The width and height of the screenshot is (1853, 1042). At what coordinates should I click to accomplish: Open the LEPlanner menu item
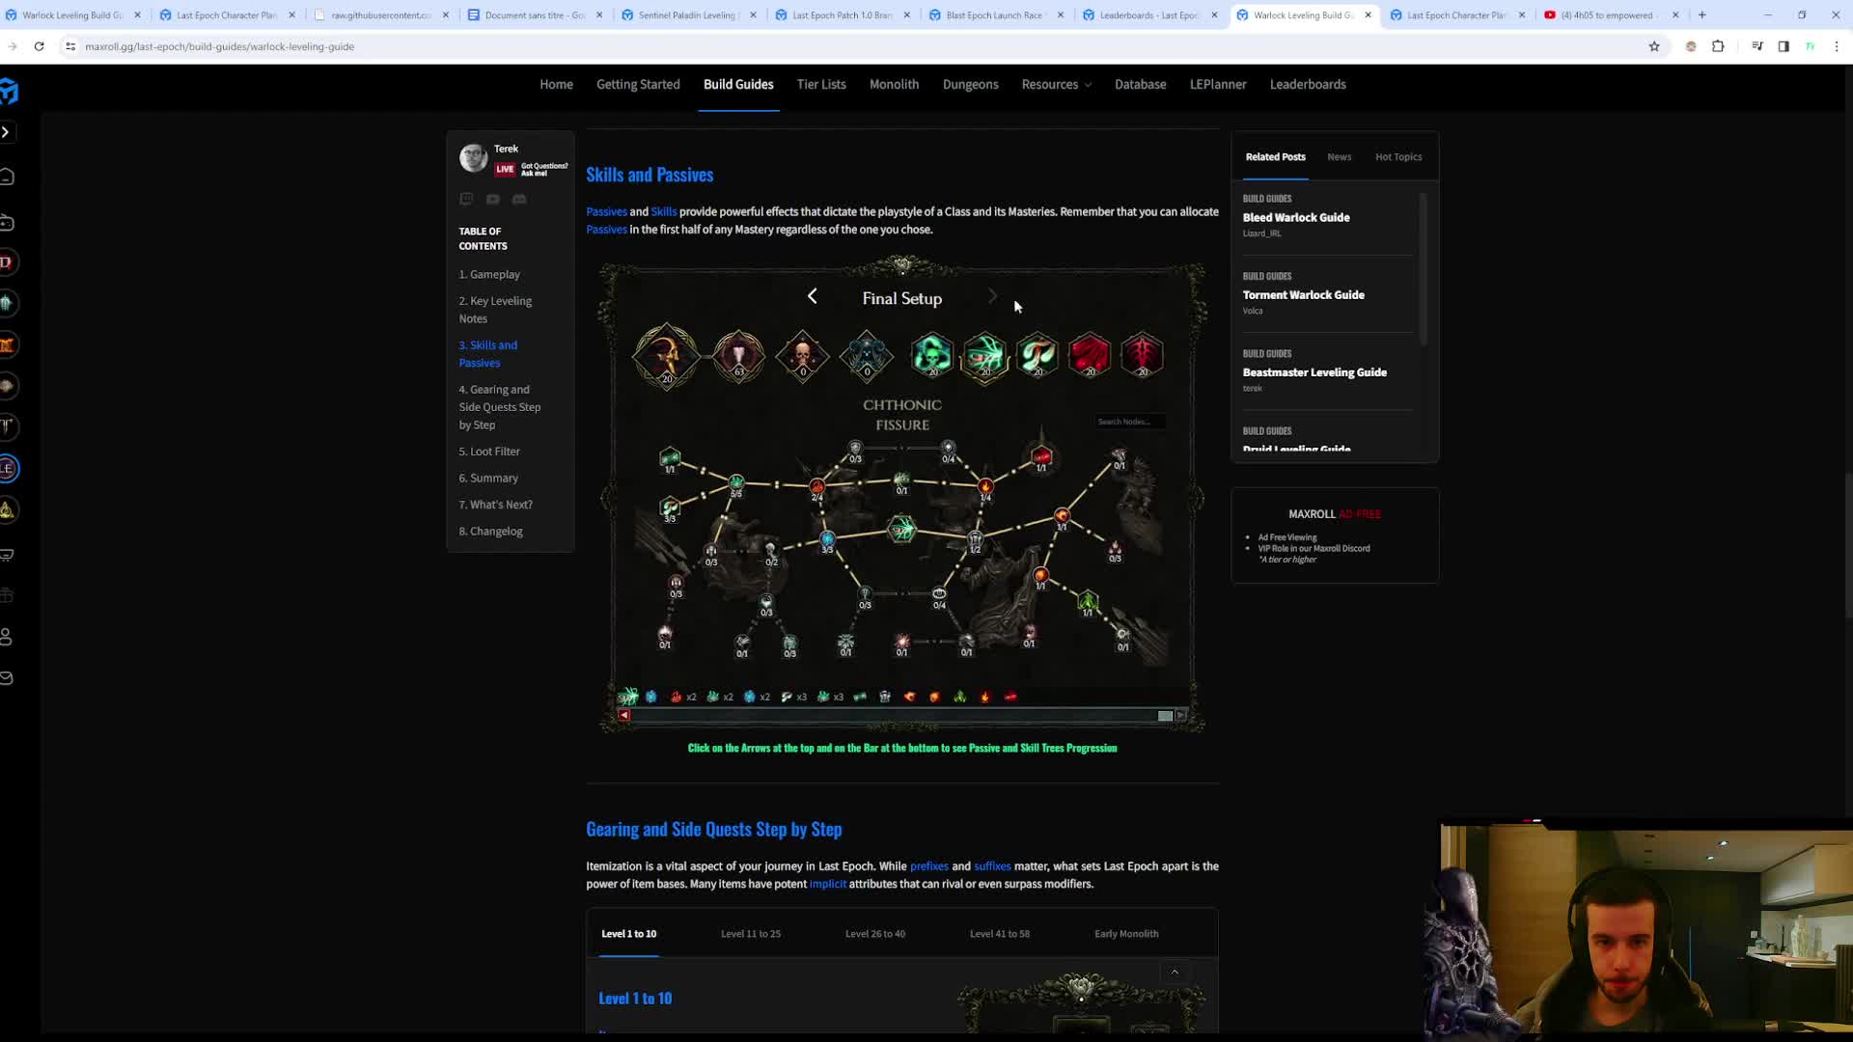1218,85
